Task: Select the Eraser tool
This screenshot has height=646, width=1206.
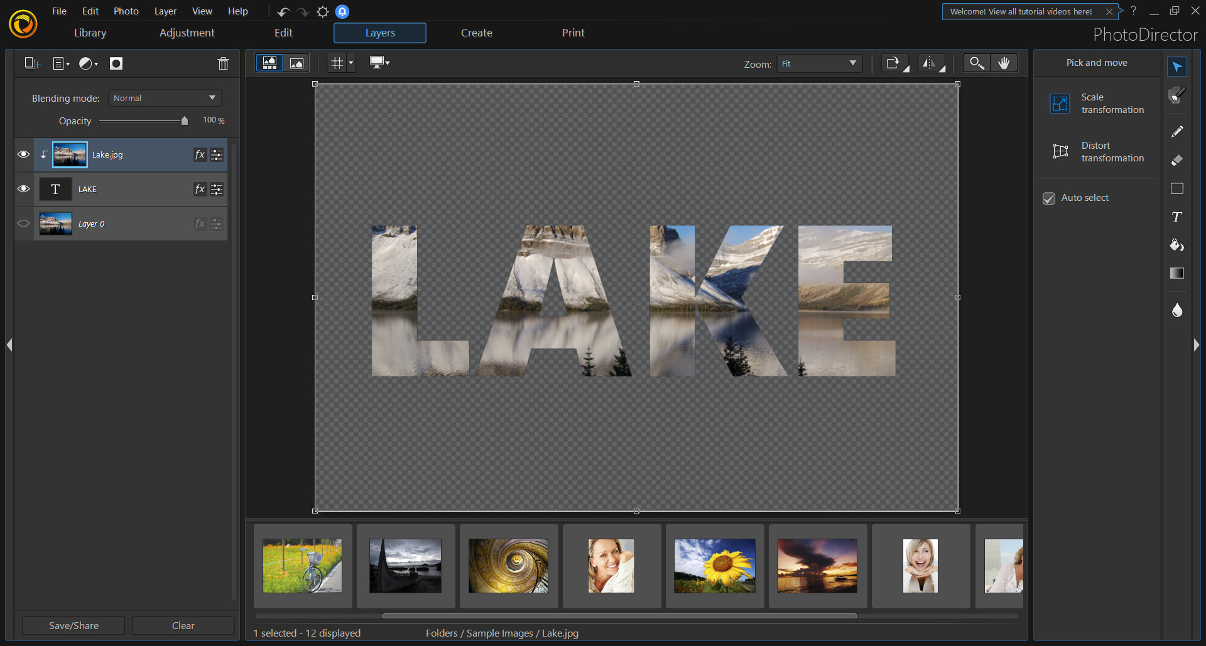Action: point(1178,160)
